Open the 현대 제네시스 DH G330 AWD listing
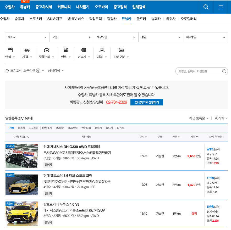 (x=71, y=147)
